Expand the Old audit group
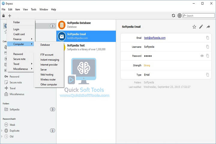Viewport: 216px width, 144px height. [2, 136]
